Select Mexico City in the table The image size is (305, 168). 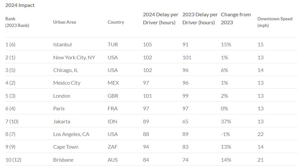[67, 83]
